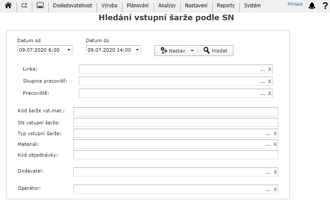Focus the SN vstupní šarže input field

(x=176, y=123)
